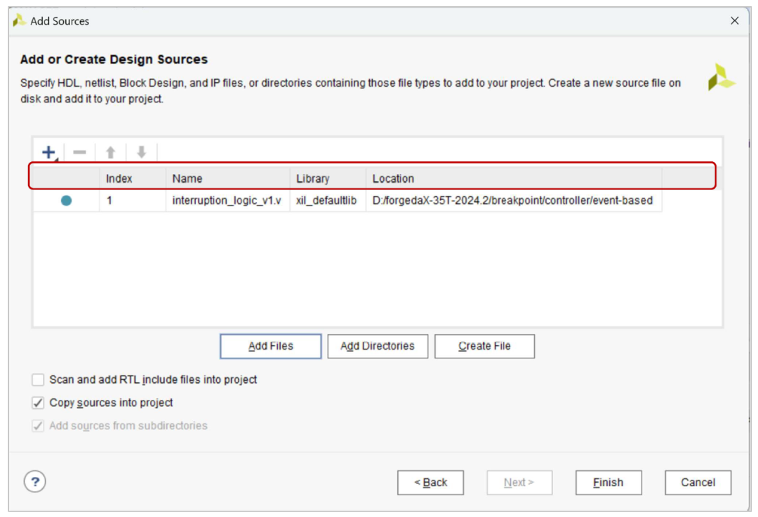758x517 pixels.
Task: Click the plus icon to add sources
Action: point(48,152)
